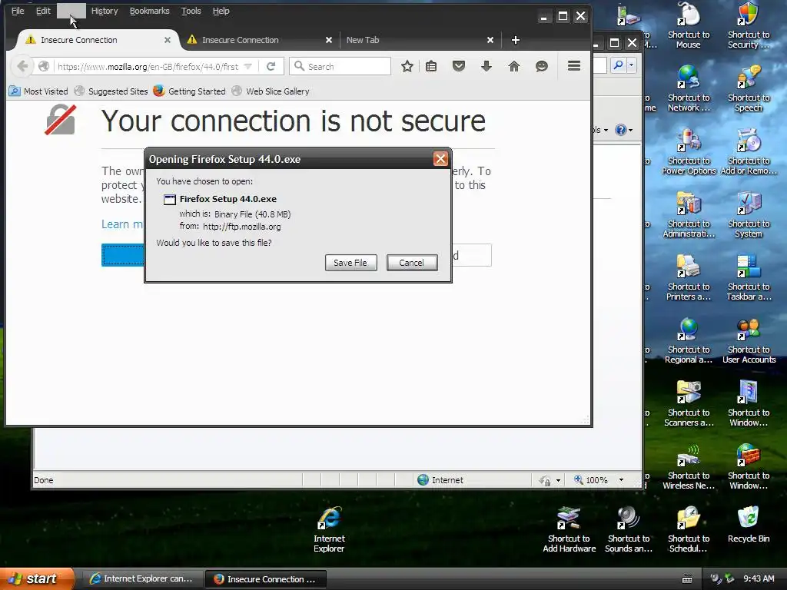The image size is (787, 590).
Task: Select Shortcut to Network desktop icon
Action: point(689,89)
